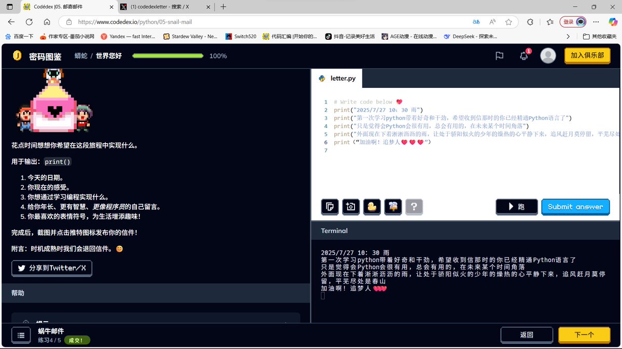Image resolution: width=622 pixels, height=349 pixels.
Task: Open tab actions menu icon at top left
Action: click(x=11, y=7)
